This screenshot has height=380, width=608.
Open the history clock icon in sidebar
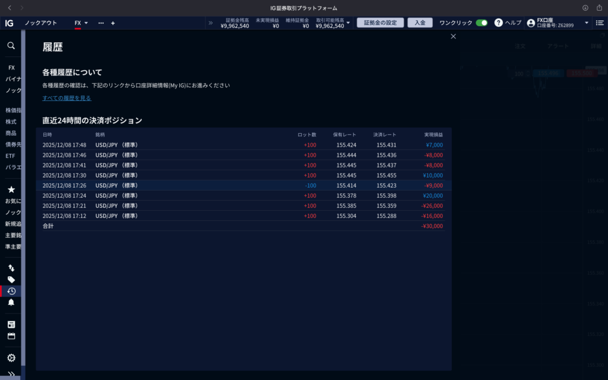(x=11, y=291)
